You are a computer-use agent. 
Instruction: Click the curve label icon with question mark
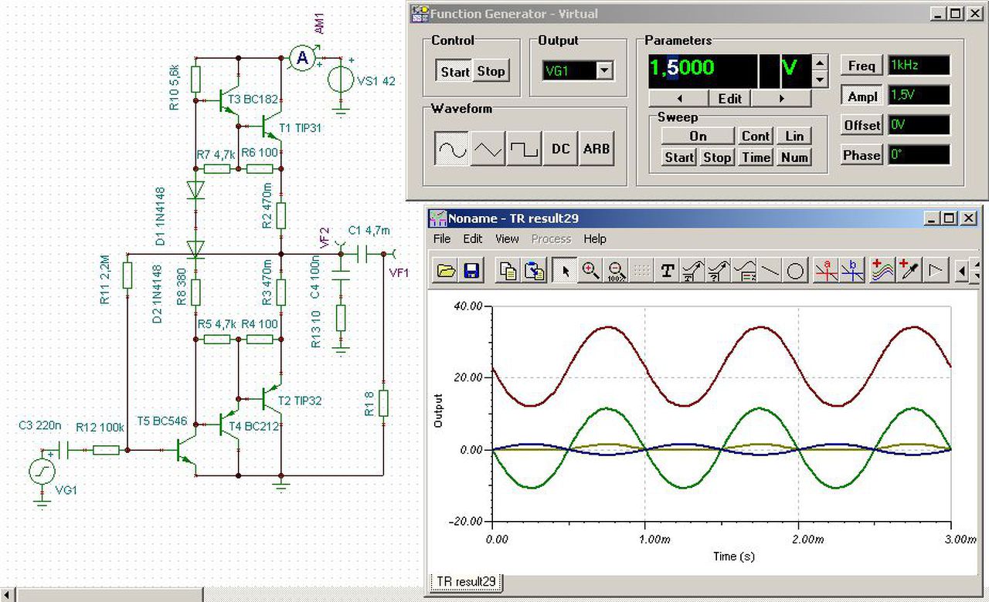(x=719, y=271)
